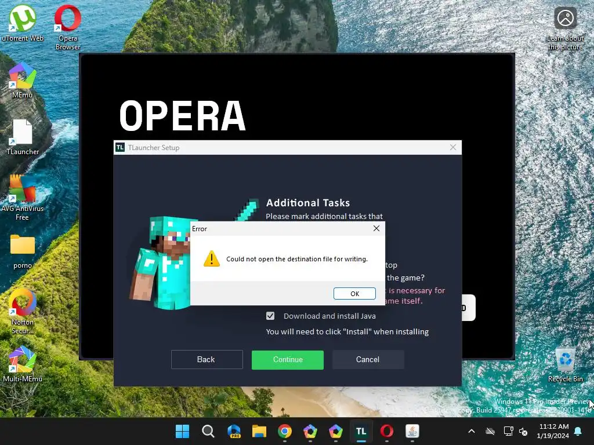Viewport: 594px width, 445px height.
Task: Click the OneDrive cloud tray icon
Action: click(x=490, y=431)
